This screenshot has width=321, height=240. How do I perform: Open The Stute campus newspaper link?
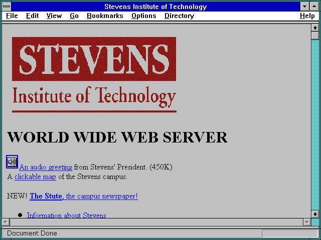[x=84, y=196]
